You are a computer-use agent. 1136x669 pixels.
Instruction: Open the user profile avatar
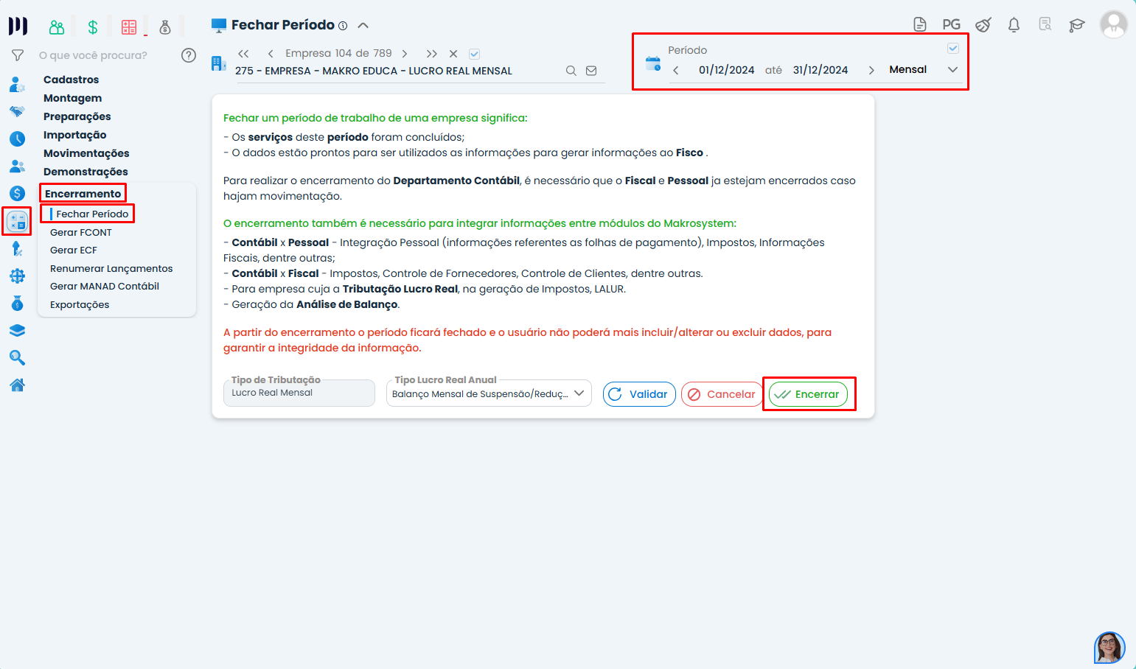tap(1113, 24)
